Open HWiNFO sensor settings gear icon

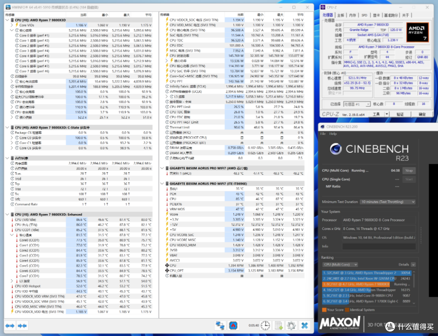point(291,325)
